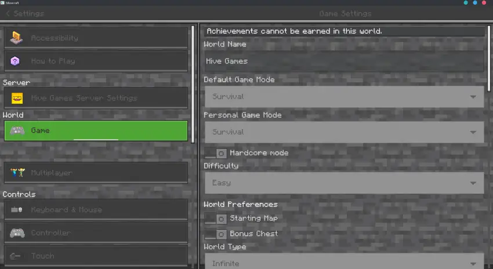Click the yellow Hive Games server icon
This screenshot has height=269, width=493.
pos(16,98)
